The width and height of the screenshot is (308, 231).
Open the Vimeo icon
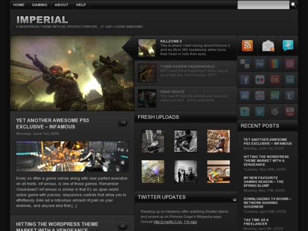260,112
